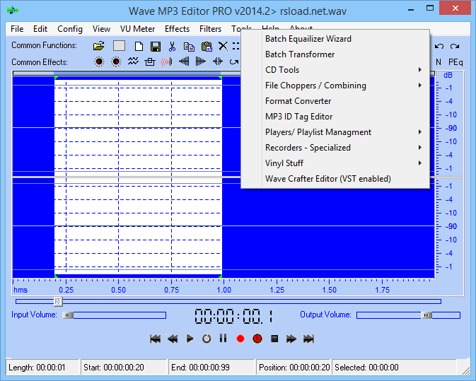
Task: Click the small symmetric waveform effect icon
Action: coord(218,61)
